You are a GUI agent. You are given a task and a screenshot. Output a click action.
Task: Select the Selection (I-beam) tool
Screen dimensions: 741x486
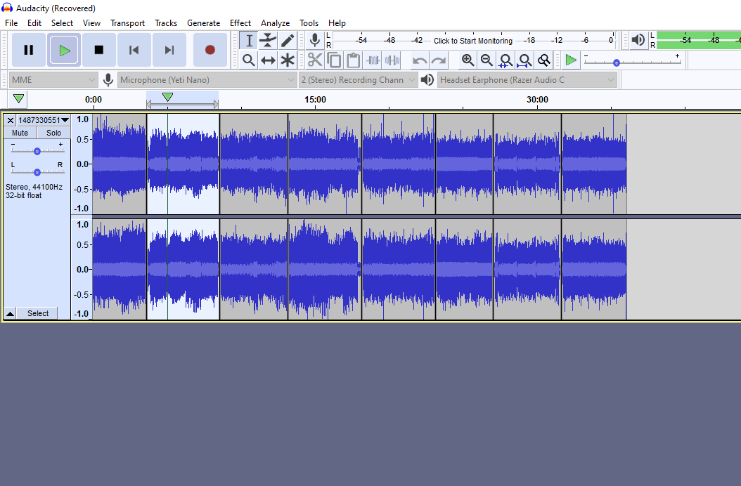click(249, 40)
